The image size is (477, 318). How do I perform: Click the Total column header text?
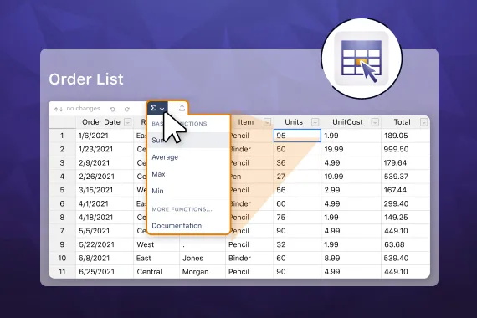[402, 122]
